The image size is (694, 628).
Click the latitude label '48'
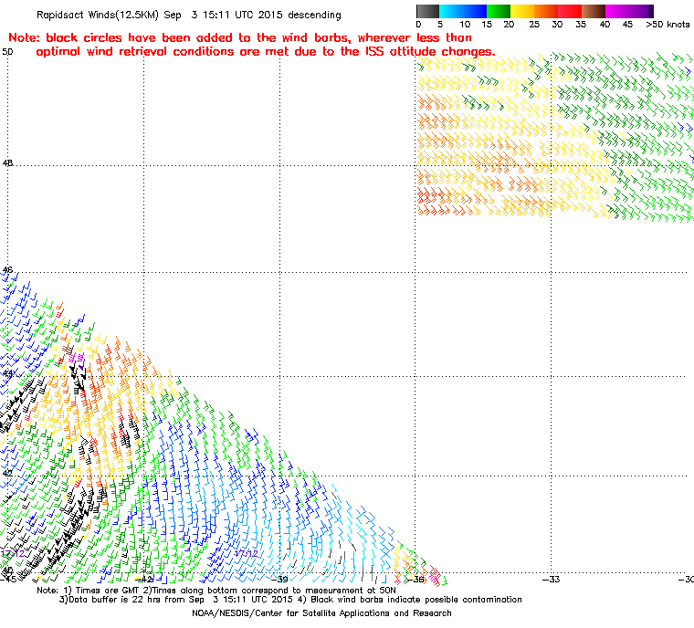7,162
